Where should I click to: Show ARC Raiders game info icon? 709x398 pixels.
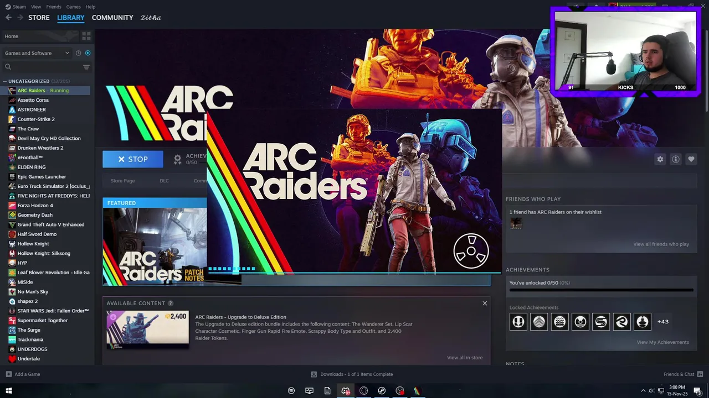coord(676,159)
